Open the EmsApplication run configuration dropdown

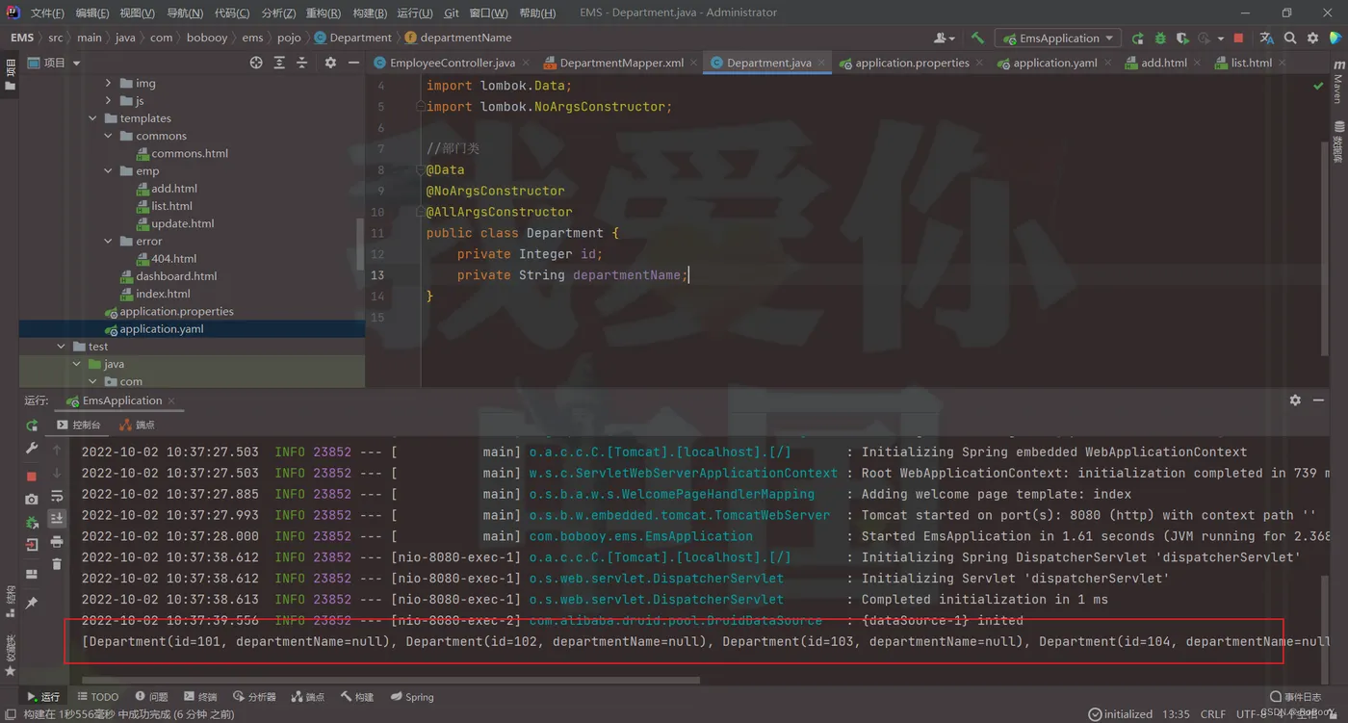[x=1058, y=39]
